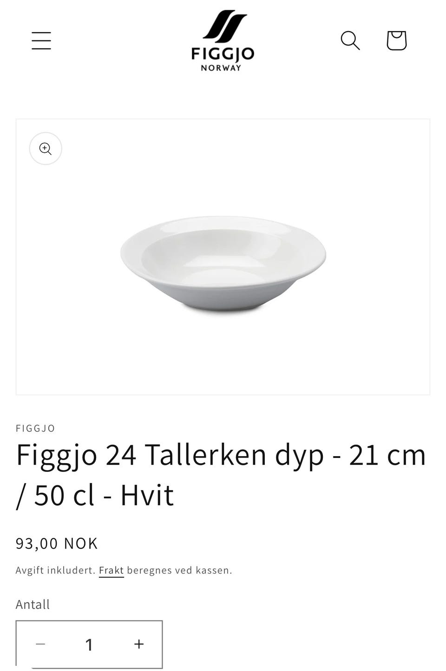Click the FIGGJO wordmark in the header
The image size is (446, 671).
click(223, 54)
